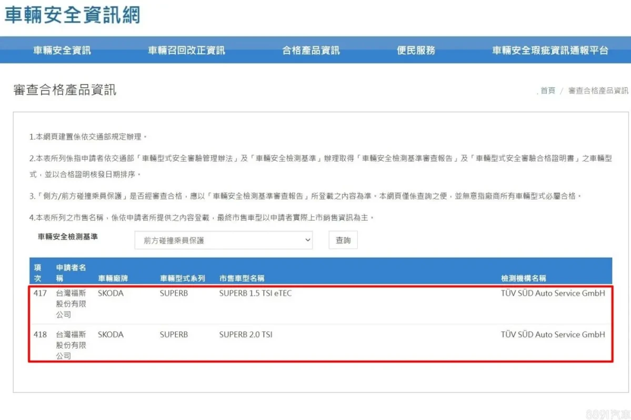This screenshot has width=631, height=420.
Task: Open the 便民服務 menu
Action: coord(416,50)
